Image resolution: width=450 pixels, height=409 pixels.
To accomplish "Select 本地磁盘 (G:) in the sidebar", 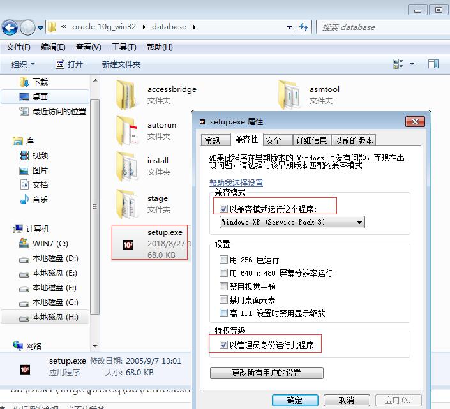I will point(49,302).
